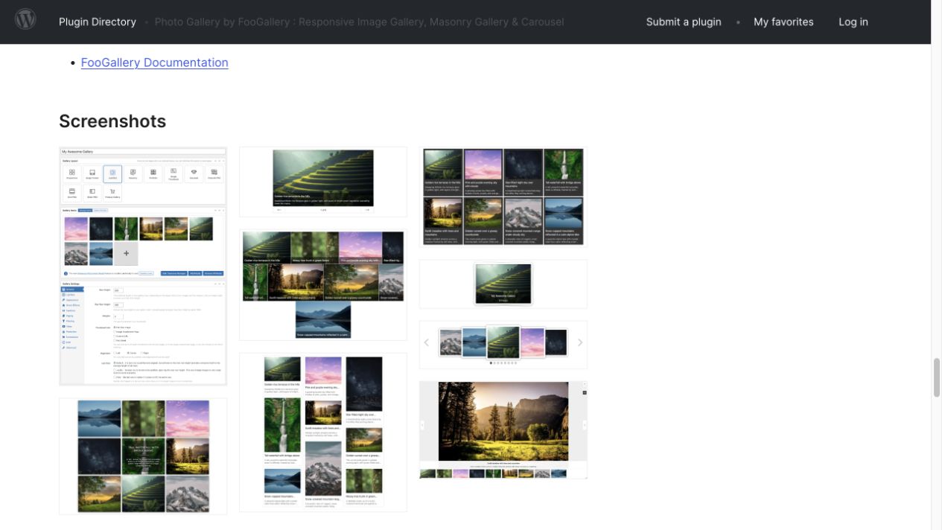Viewport: 942px width, 530px height.
Task: Open the My Awesome Gallery admin editor screenshot
Action: coord(143,266)
